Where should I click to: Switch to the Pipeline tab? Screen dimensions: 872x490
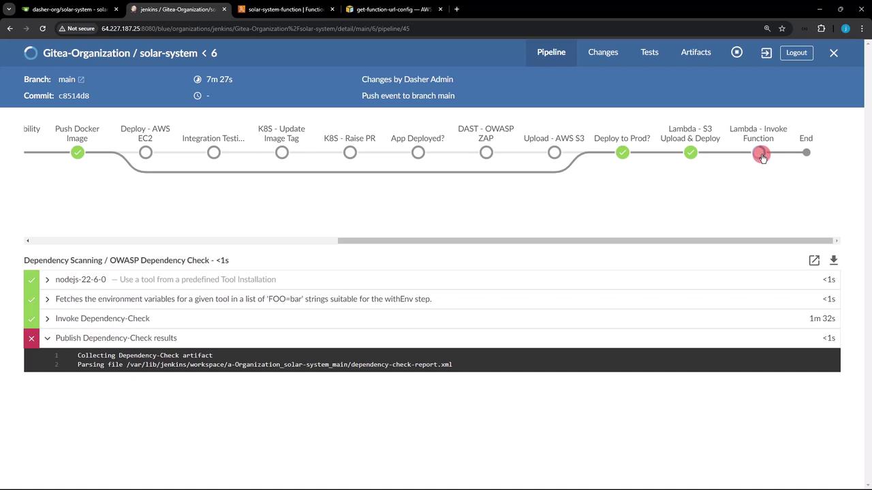coord(551,52)
